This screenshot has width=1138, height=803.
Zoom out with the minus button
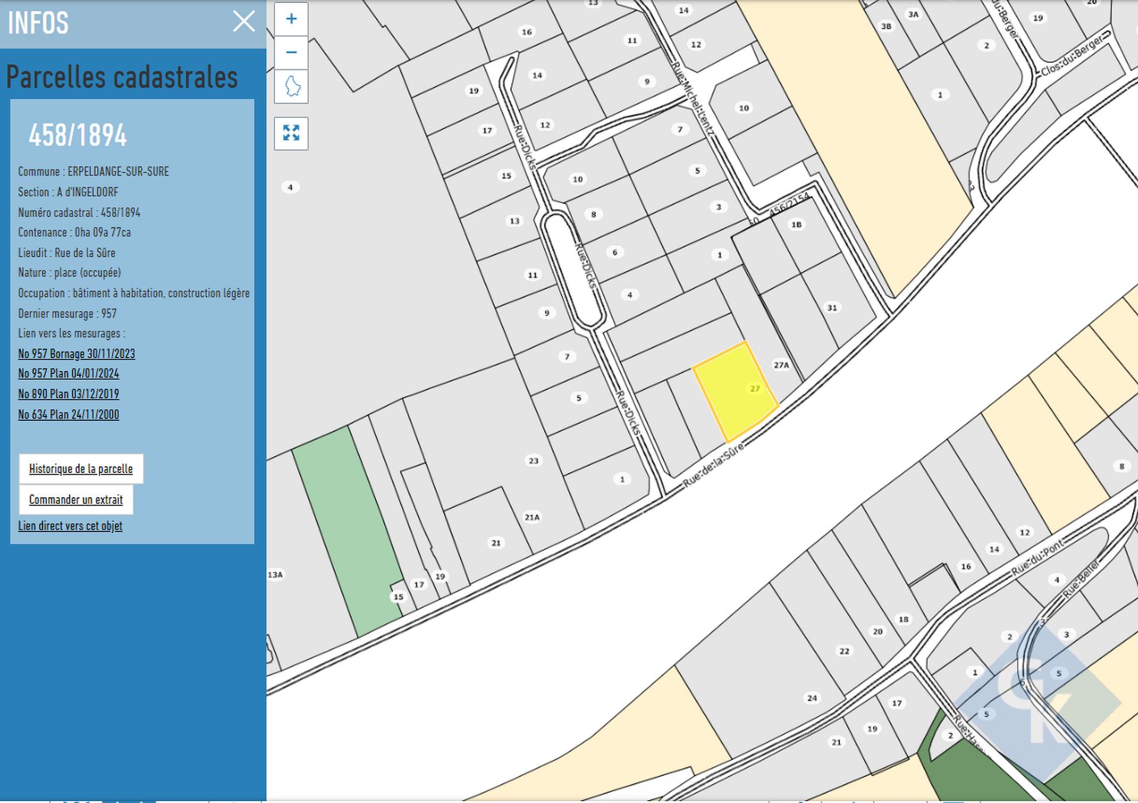pyautogui.click(x=291, y=53)
